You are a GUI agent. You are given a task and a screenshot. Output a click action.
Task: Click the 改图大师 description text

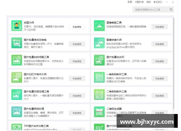coord(44,28)
